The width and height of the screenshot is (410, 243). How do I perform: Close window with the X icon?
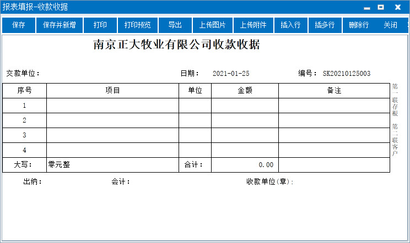[398, 7]
